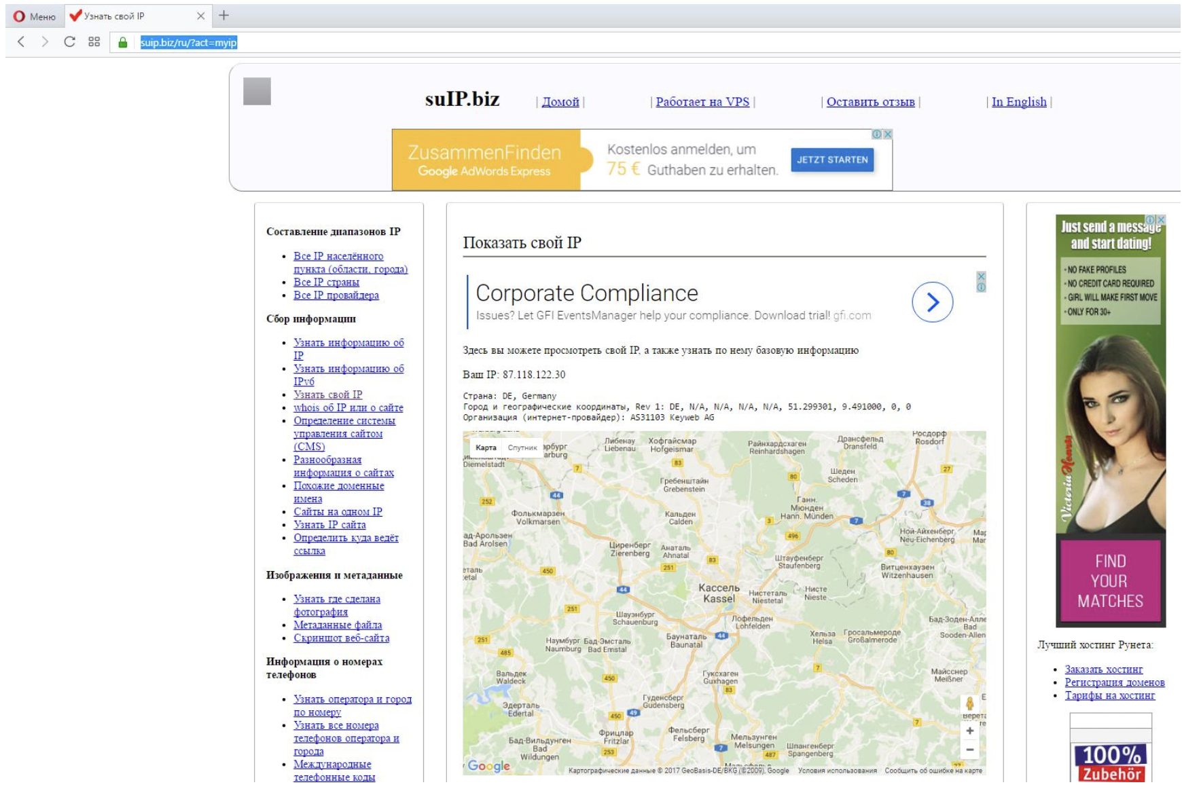
Task: Click the browser forward arrow
Action: point(45,42)
